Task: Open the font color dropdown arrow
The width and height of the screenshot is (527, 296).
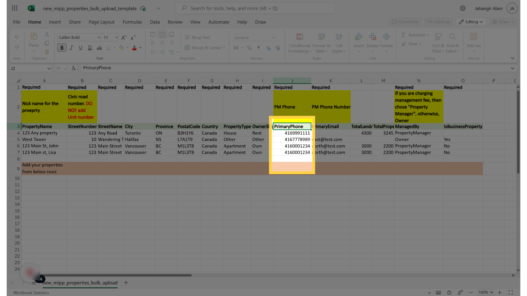Action: (x=141, y=48)
